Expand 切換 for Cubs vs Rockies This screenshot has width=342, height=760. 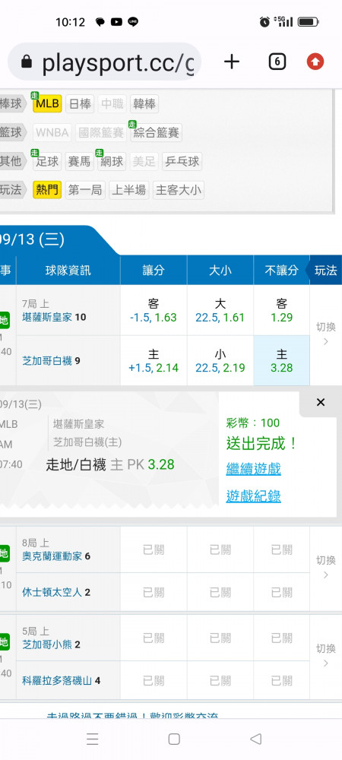tap(325, 657)
